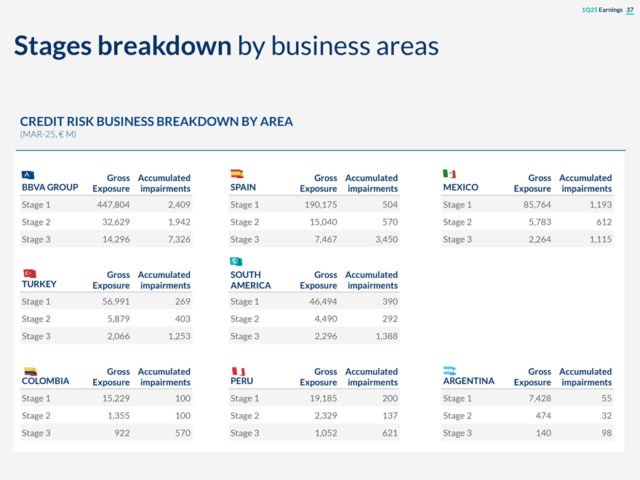This screenshot has width=640, height=480.
Task: Select South America Stage 2 exposure 4,490
Action: pyautogui.click(x=326, y=319)
